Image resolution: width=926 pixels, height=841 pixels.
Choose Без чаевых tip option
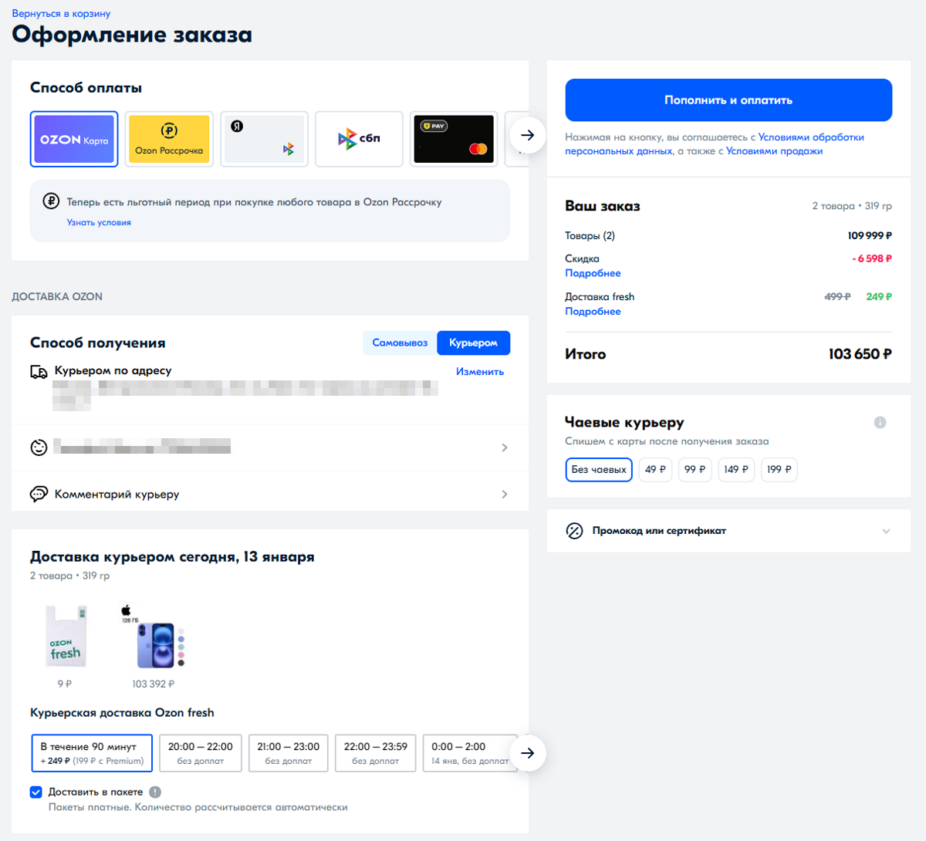click(599, 469)
